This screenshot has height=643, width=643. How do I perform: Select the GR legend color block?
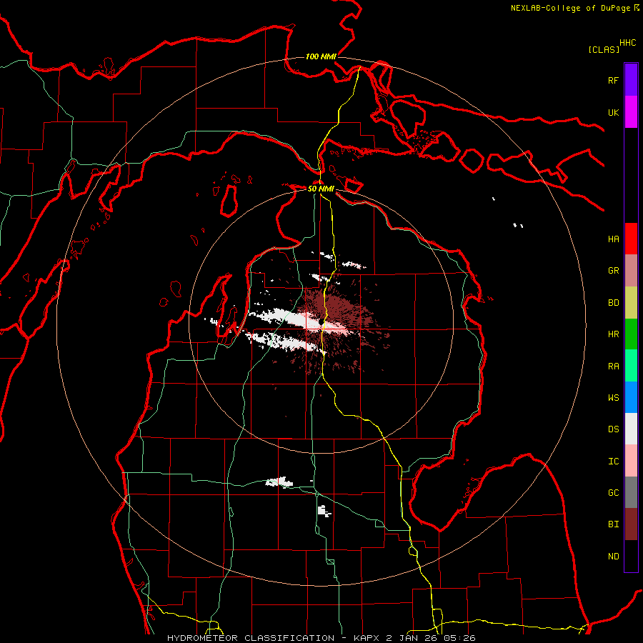tap(631, 271)
